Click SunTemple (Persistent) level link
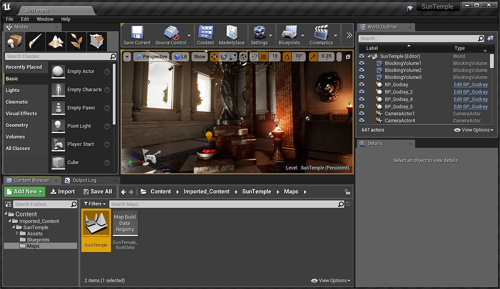 (325, 168)
